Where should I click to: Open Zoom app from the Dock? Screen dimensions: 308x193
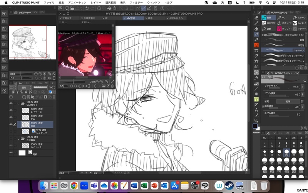click(84, 186)
